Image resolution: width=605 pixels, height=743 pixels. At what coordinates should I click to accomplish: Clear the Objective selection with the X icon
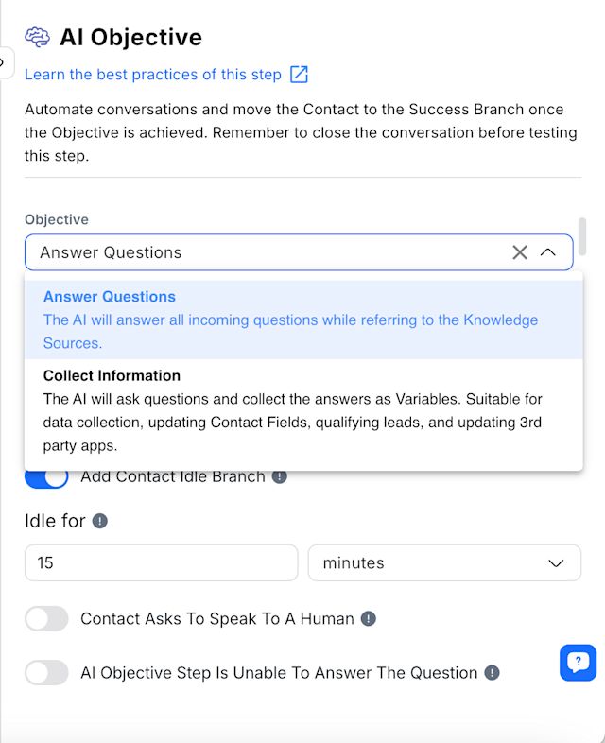520,252
